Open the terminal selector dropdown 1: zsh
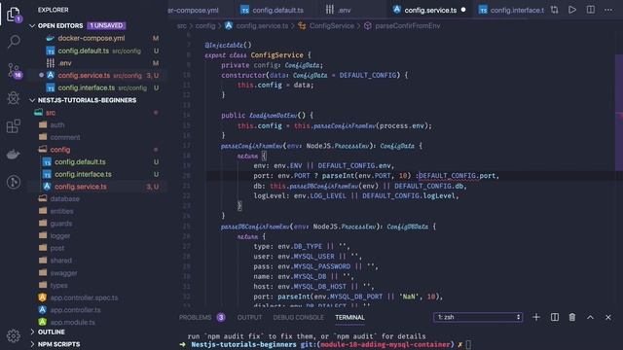Image resolution: width=623 pixels, height=350 pixels. [x=478, y=317]
